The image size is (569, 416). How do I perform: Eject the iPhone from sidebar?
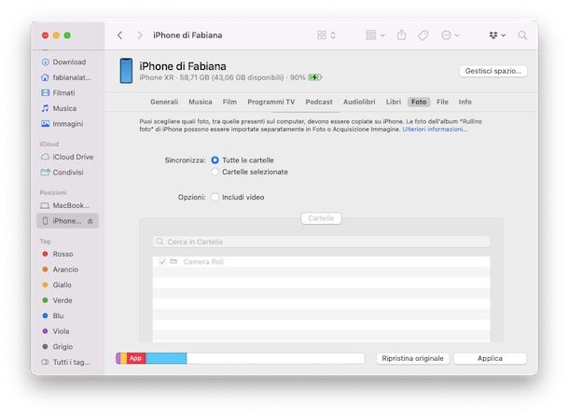pyautogui.click(x=90, y=221)
